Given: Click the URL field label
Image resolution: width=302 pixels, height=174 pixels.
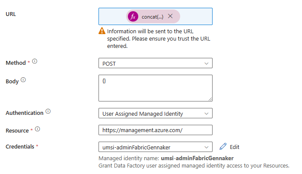Looking at the screenshot, I should point(11,14).
